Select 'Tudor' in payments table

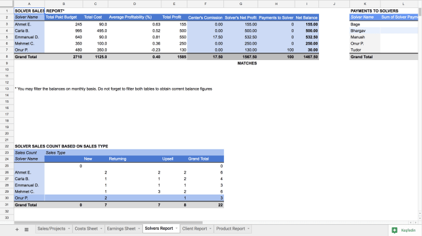(x=365, y=50)
